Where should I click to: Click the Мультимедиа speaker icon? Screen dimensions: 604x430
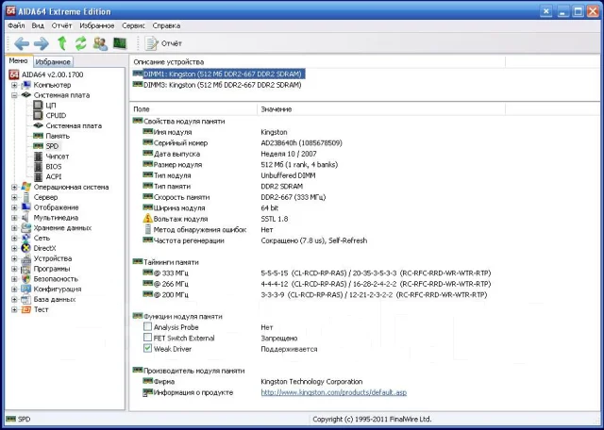pyautogui.click(x=25, y=218)
